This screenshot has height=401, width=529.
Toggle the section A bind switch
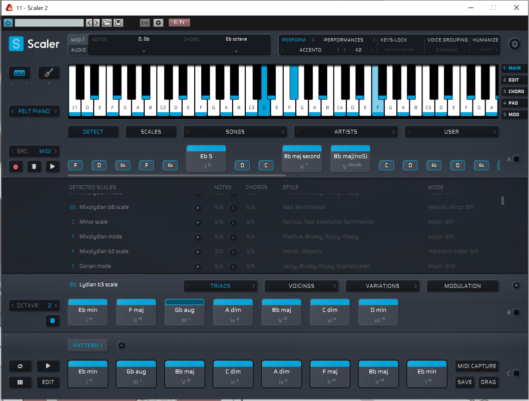click(x=516, y=159)
